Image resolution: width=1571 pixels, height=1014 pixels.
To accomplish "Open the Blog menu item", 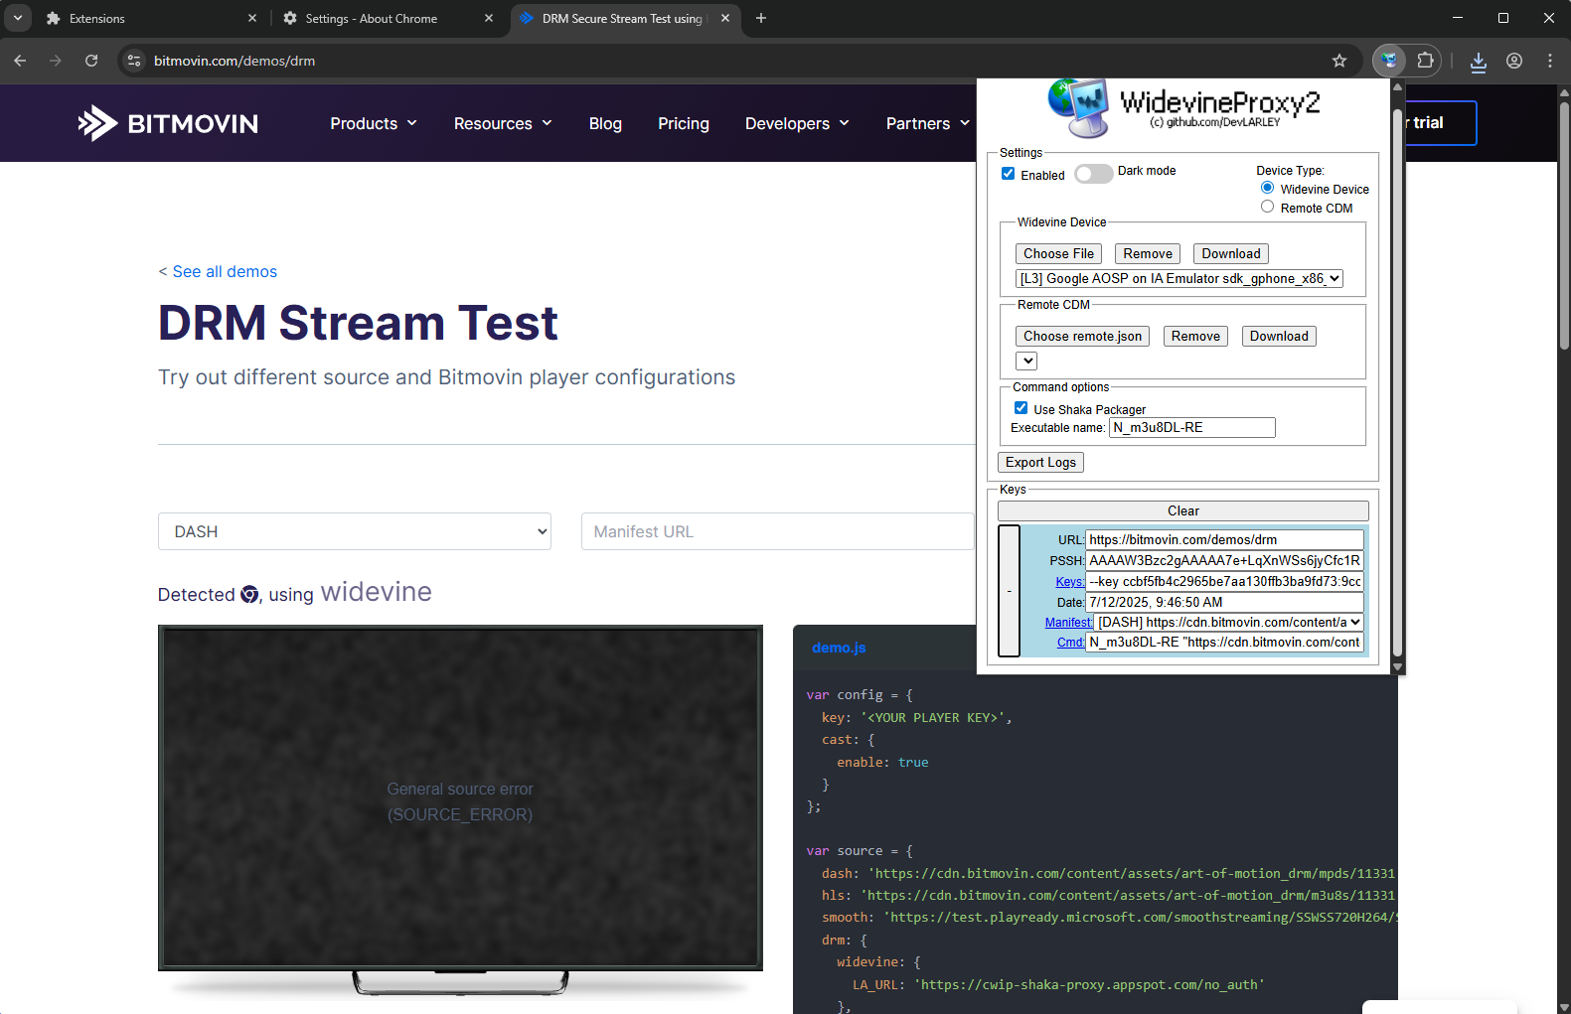I will click(x=605, y=123).
